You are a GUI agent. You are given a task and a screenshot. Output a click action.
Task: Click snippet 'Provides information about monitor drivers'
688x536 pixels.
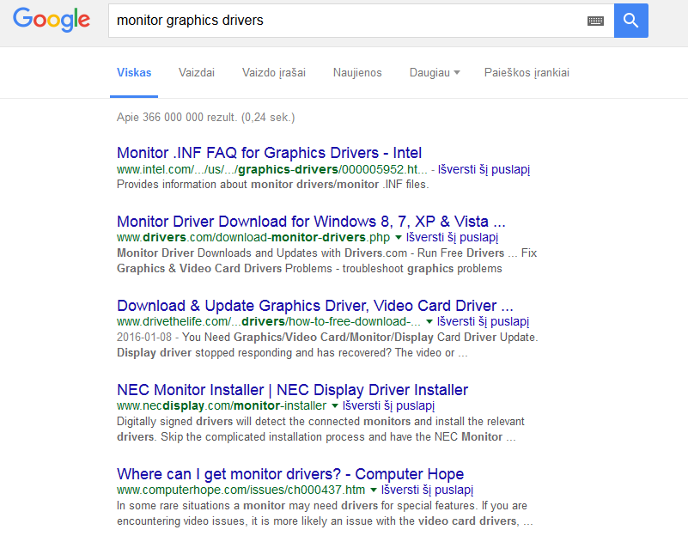(x=272, y=185)
